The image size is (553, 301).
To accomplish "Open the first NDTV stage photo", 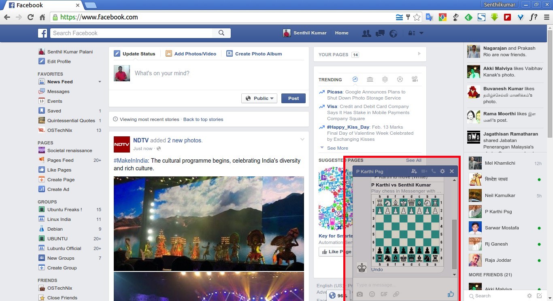I will (209, 224).
